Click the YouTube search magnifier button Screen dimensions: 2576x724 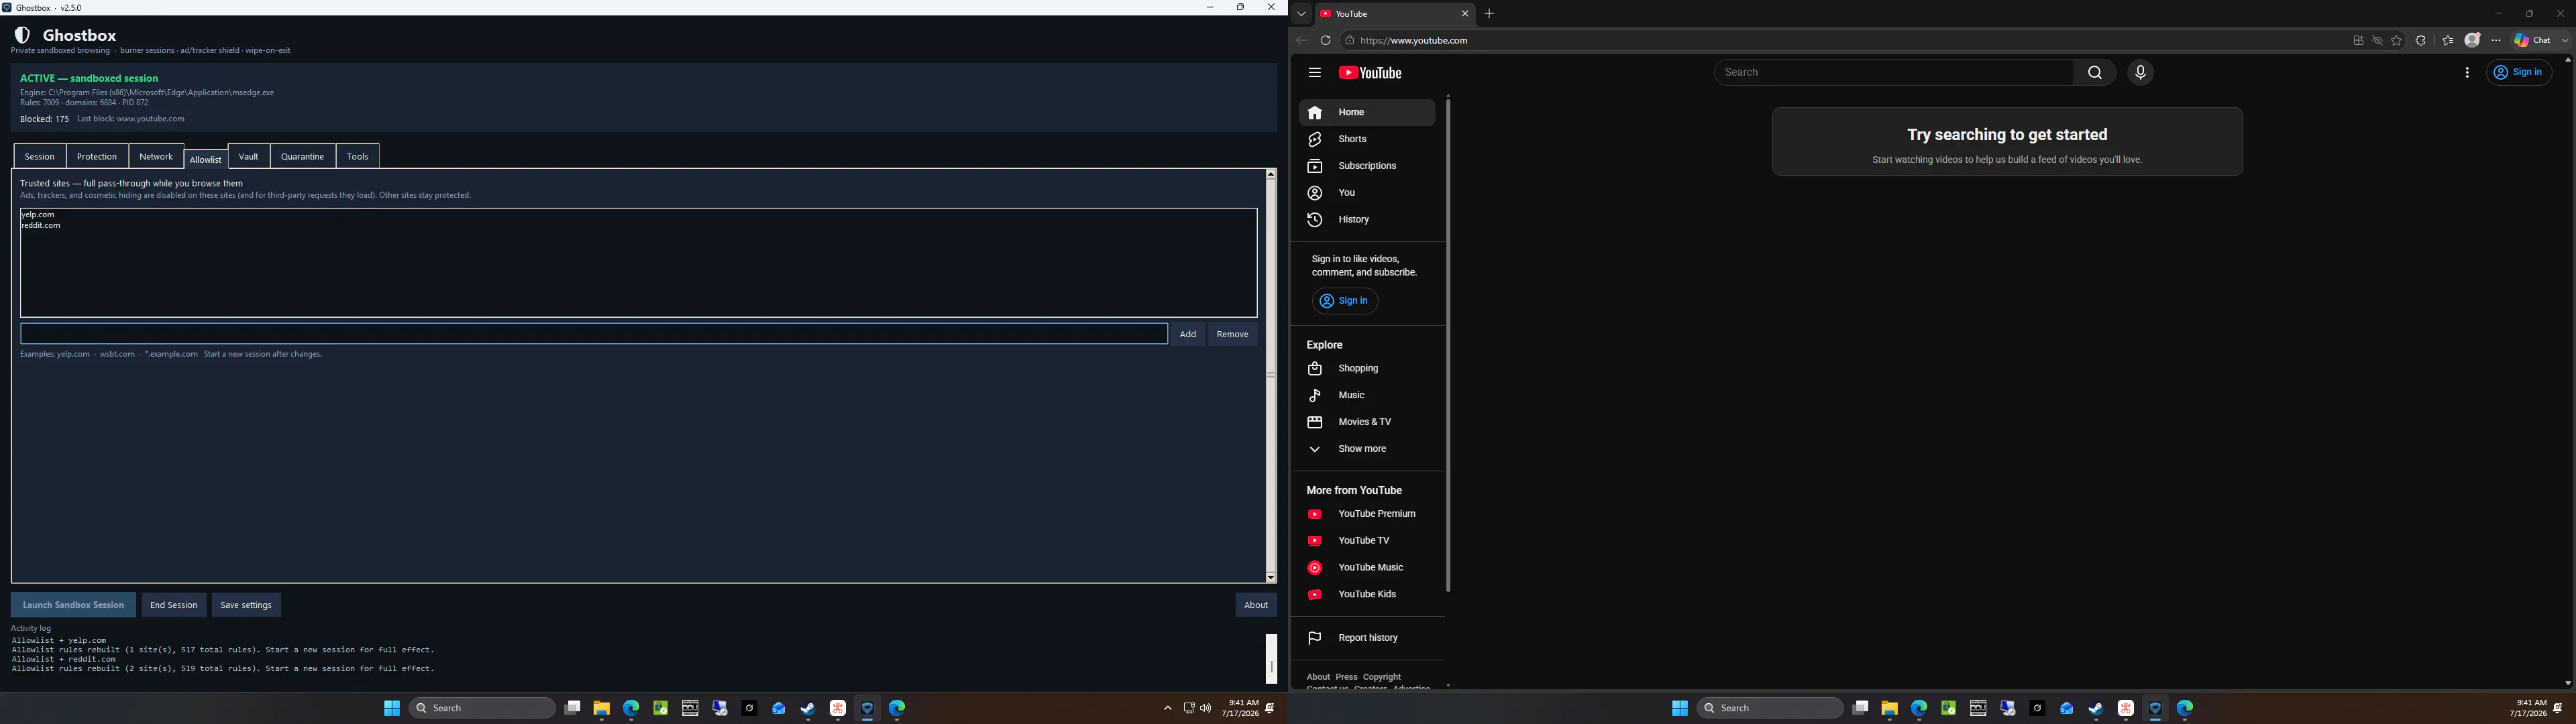(2094, 72)
